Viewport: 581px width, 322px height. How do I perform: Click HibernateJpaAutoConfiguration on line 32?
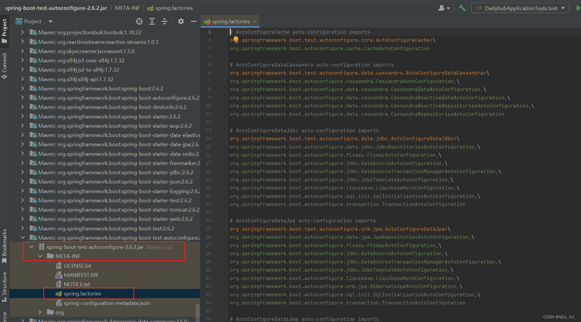(413, 286)
